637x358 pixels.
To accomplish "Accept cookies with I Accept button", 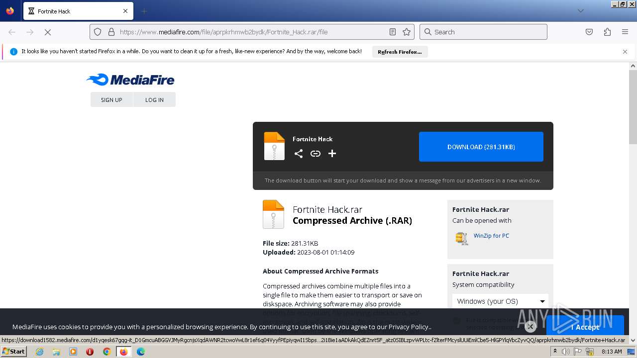I will tap(585, 327).
